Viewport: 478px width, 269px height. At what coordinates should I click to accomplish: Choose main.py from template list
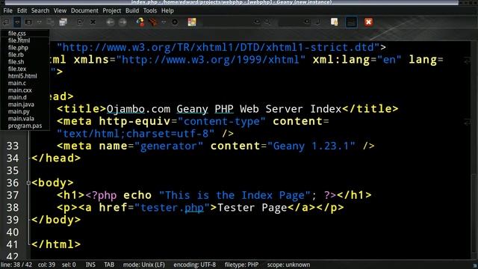25,111
